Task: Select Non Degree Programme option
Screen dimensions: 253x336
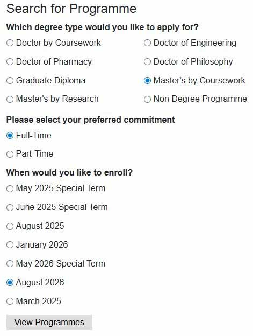Action: click(x=147, y=99)
